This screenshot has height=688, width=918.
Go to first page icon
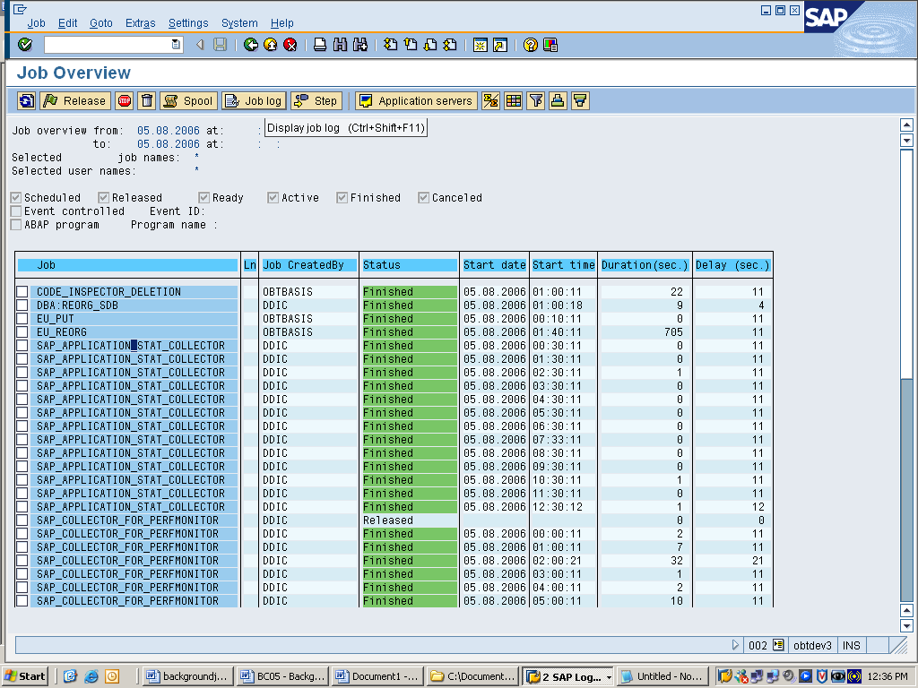pos(391,45)
